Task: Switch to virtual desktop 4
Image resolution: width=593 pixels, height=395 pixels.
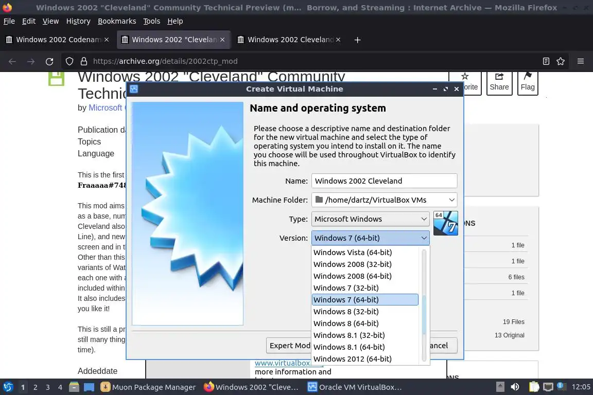Action: [60, 387]
